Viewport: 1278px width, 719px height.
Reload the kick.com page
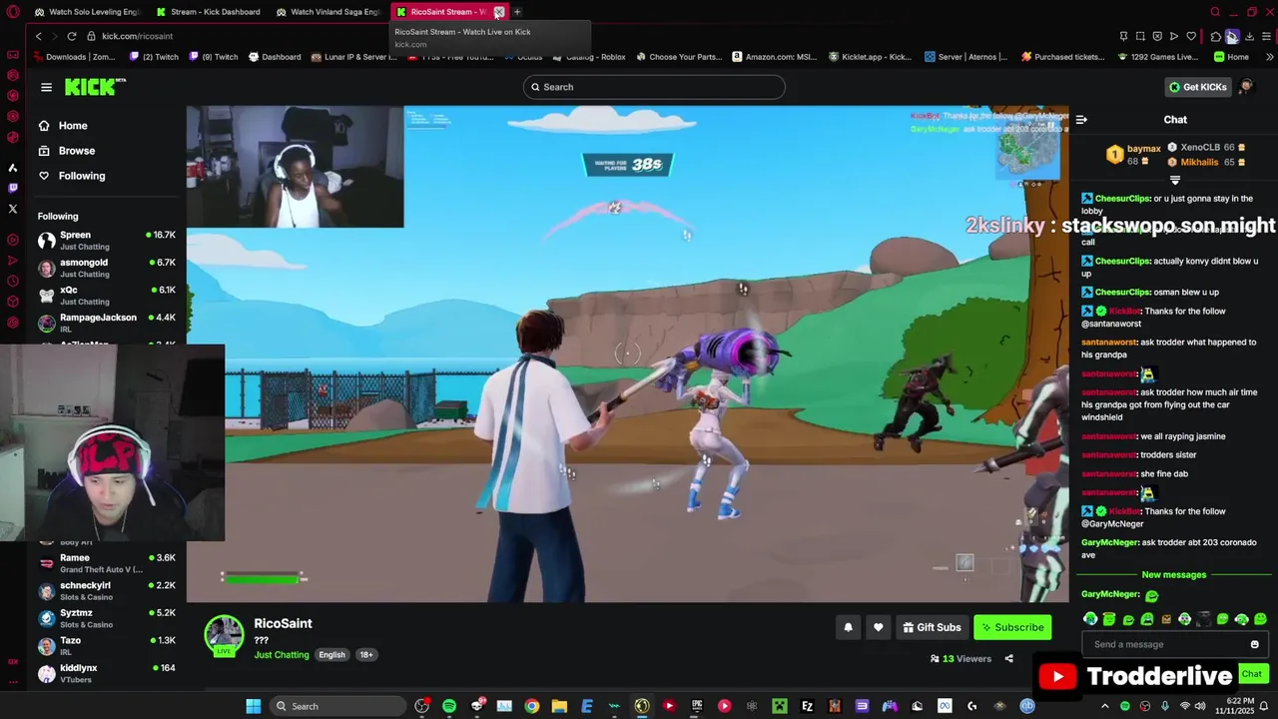(72, 36)
